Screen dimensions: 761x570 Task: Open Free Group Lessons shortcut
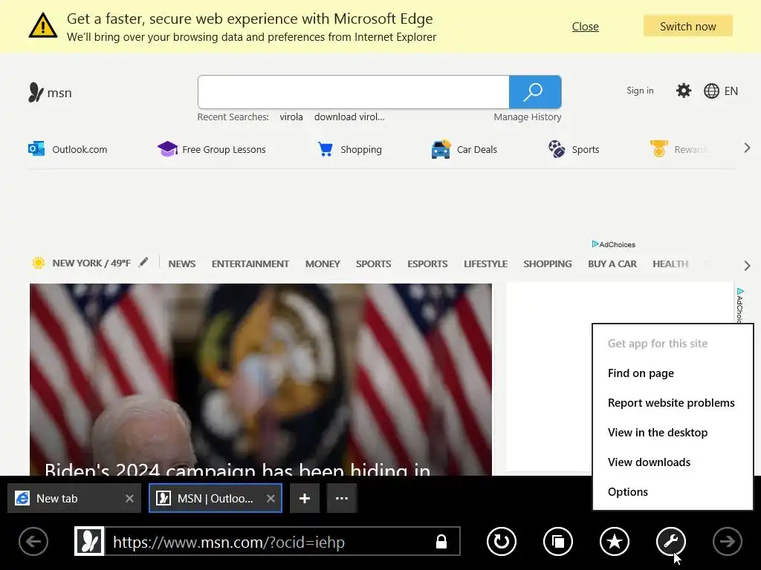point(212,149)
